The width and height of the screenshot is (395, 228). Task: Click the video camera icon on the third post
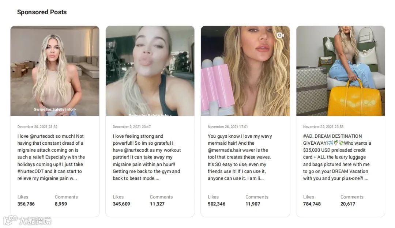(281, 35)
